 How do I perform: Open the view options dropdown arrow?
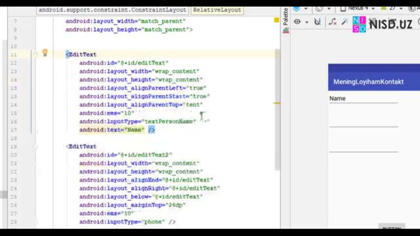coord(306,22)
